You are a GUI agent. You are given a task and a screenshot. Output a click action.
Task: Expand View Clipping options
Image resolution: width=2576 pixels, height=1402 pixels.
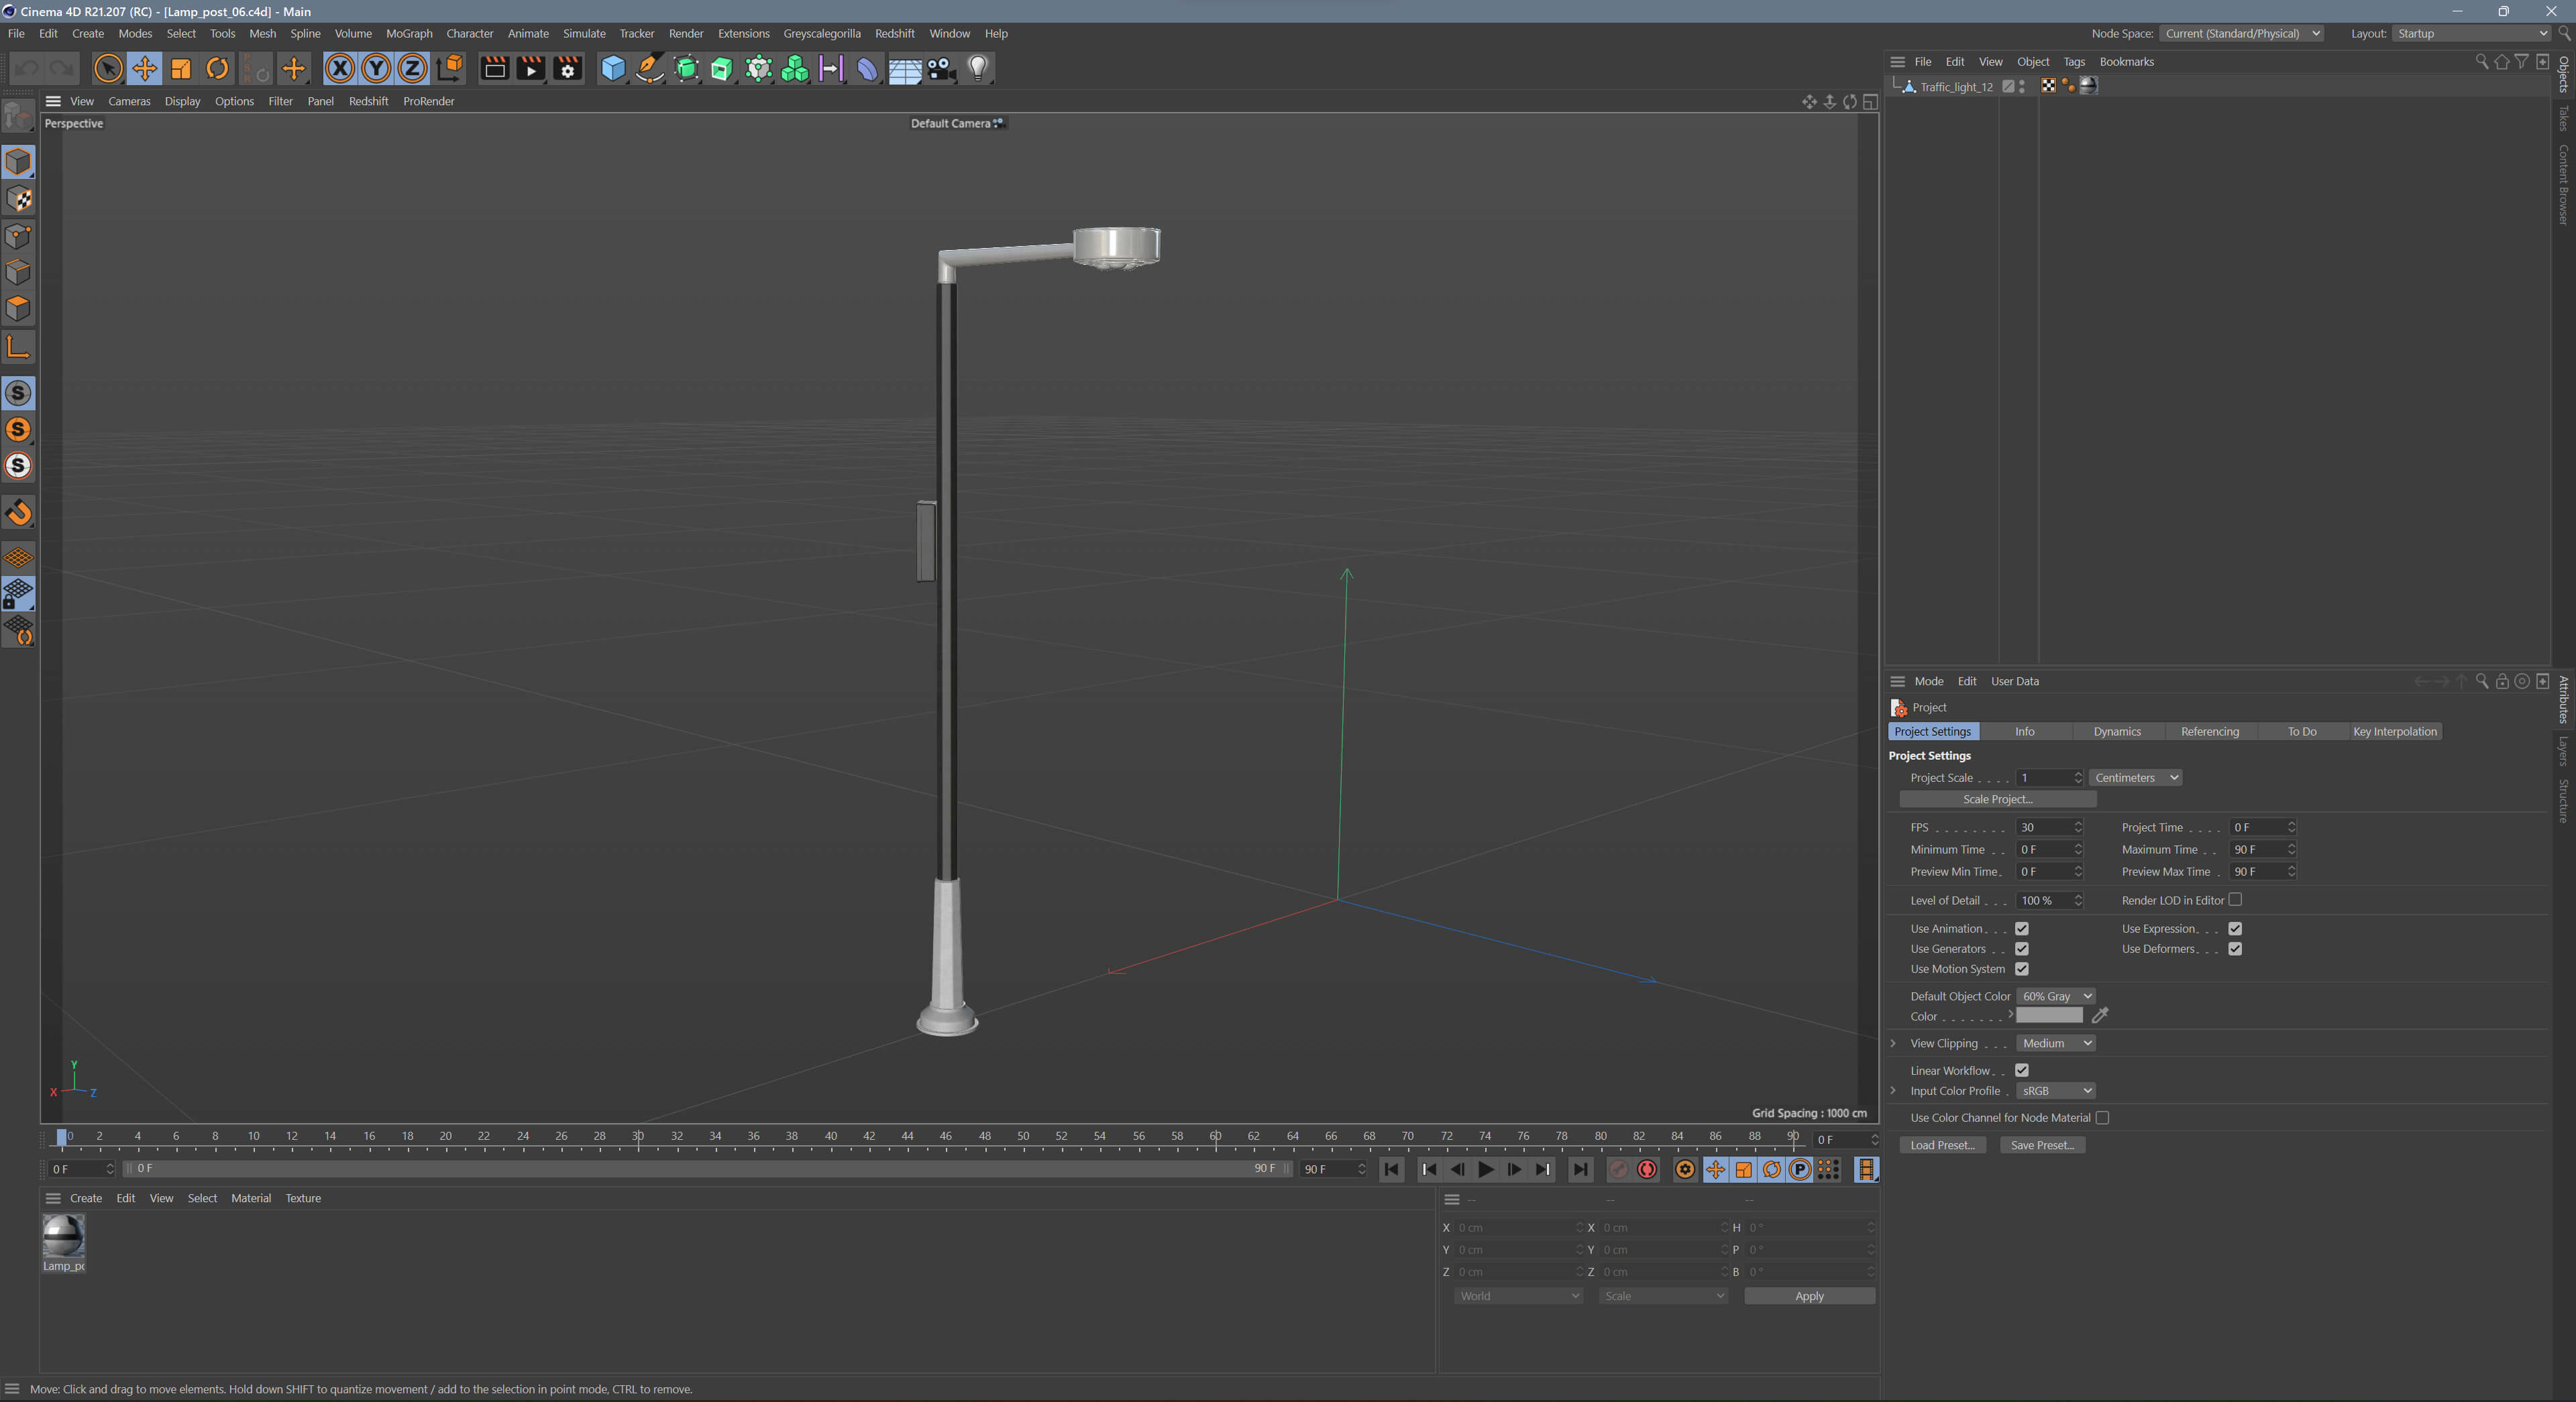click(1893, 1043)
